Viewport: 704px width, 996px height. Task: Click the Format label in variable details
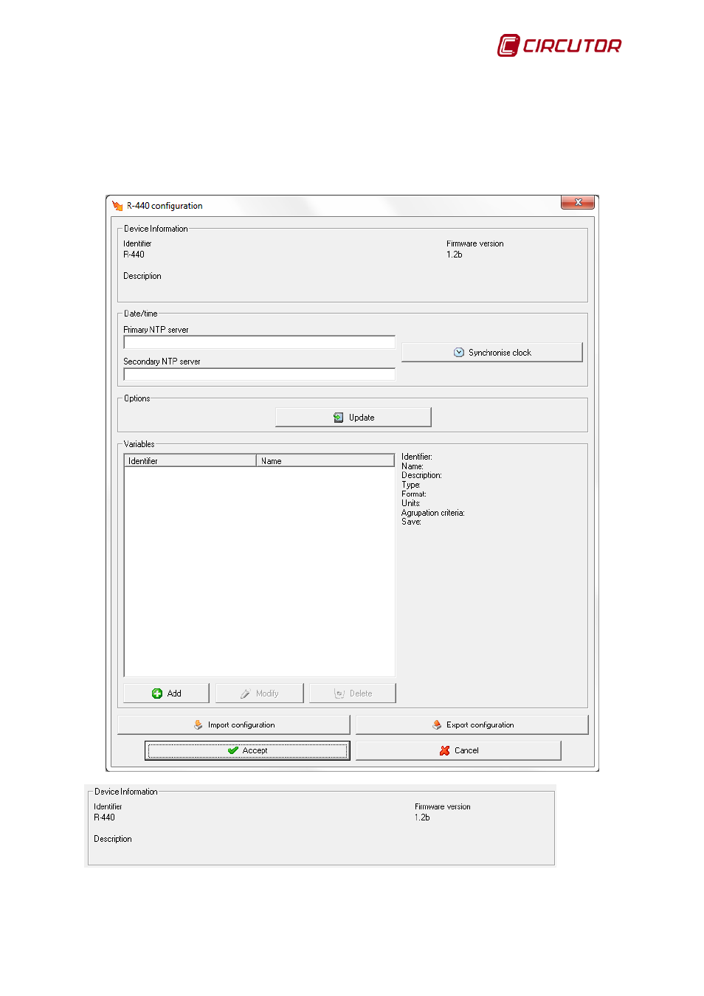click(x=414, y=494)
